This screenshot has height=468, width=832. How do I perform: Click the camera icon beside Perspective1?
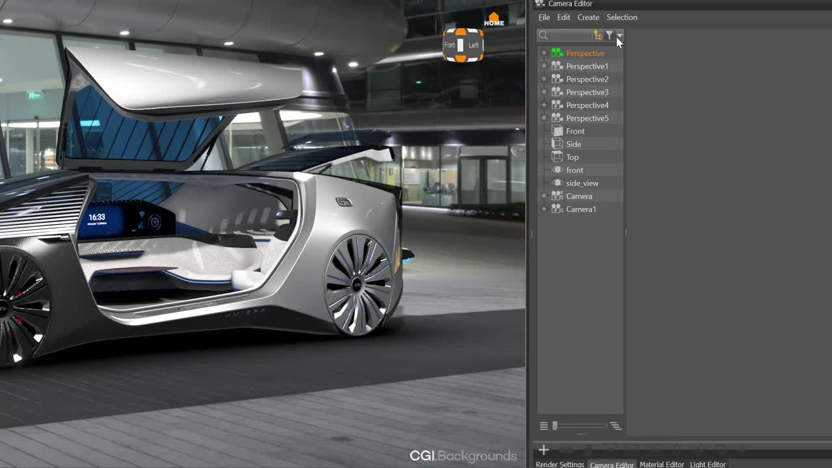click(x=557, y=66)
